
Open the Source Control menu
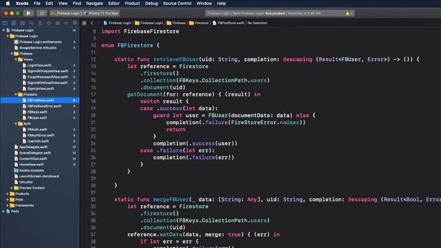[177, 3]
